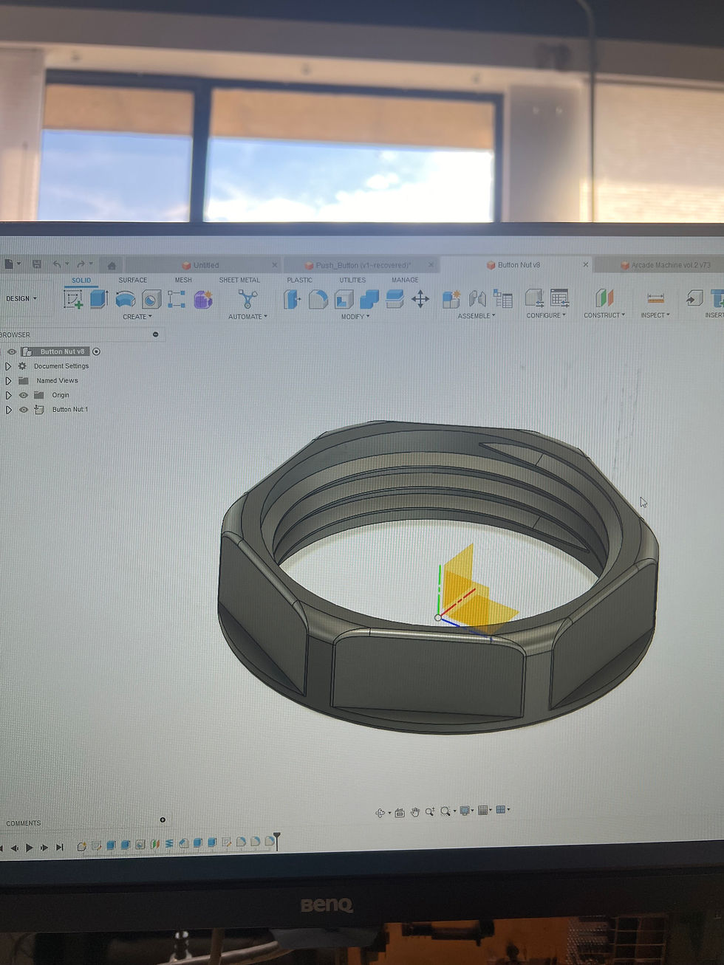
Task: Click the timeline end marker
Action: (277, 842)
